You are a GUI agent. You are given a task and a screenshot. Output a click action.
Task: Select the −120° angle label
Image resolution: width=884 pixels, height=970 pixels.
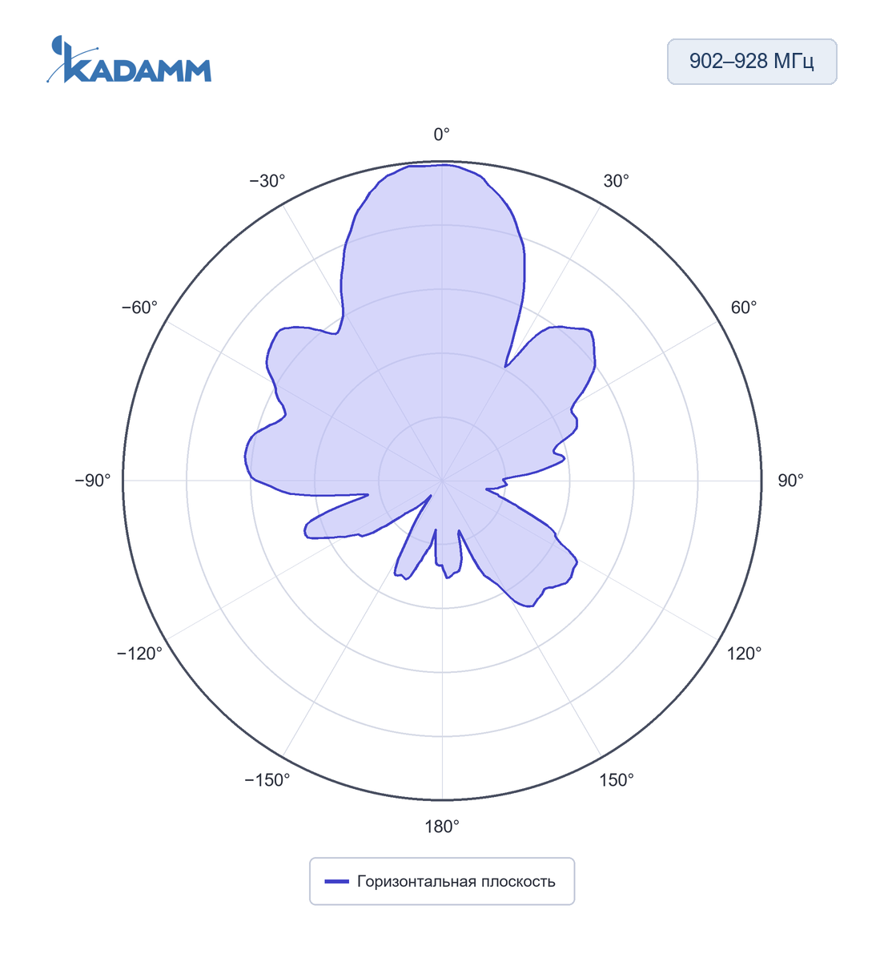[x=139, y=654]
